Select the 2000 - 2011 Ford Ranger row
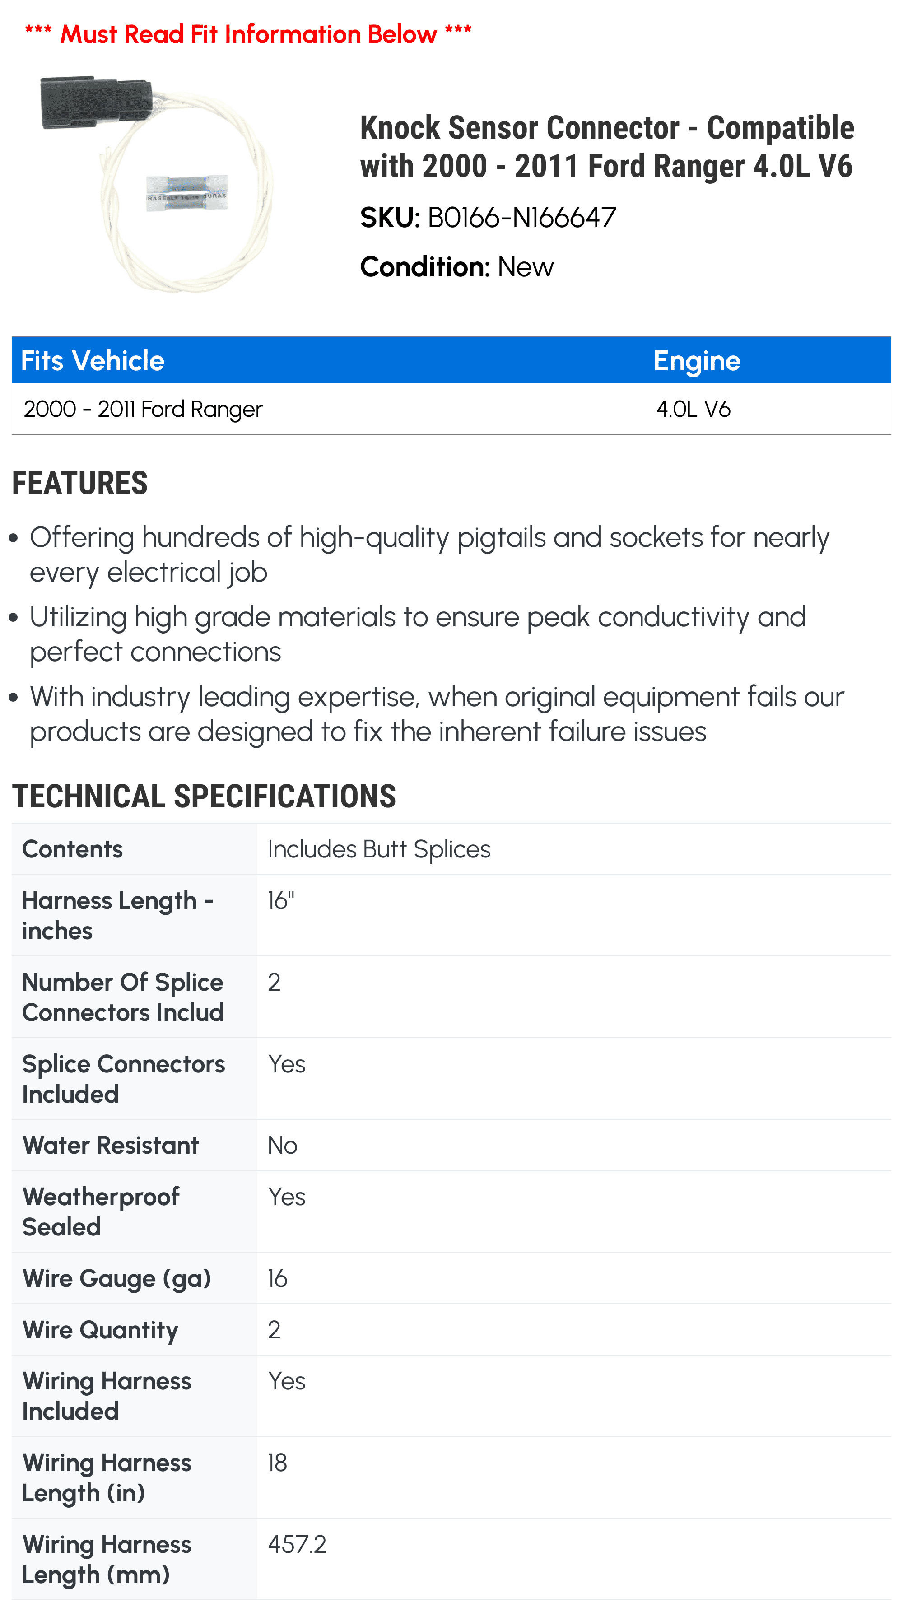The image size is (903, 1612). [x=451, y=409]
